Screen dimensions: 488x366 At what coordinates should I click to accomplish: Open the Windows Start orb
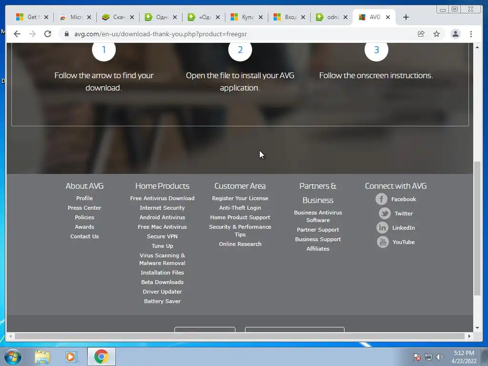13,356
